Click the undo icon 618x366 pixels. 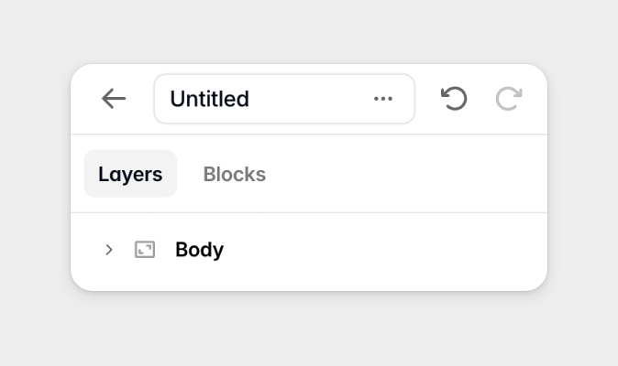pos(454,99)
